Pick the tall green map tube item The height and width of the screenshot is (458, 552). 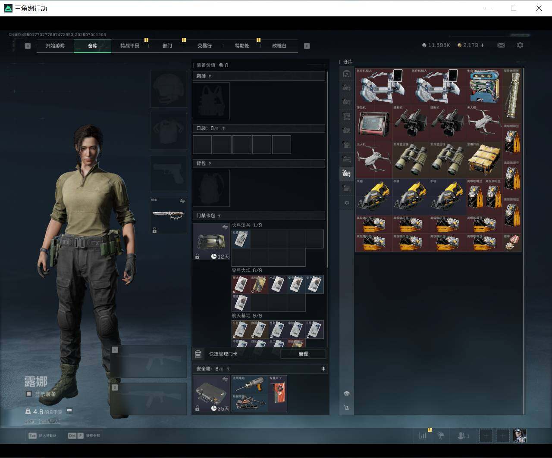point(512,95)
